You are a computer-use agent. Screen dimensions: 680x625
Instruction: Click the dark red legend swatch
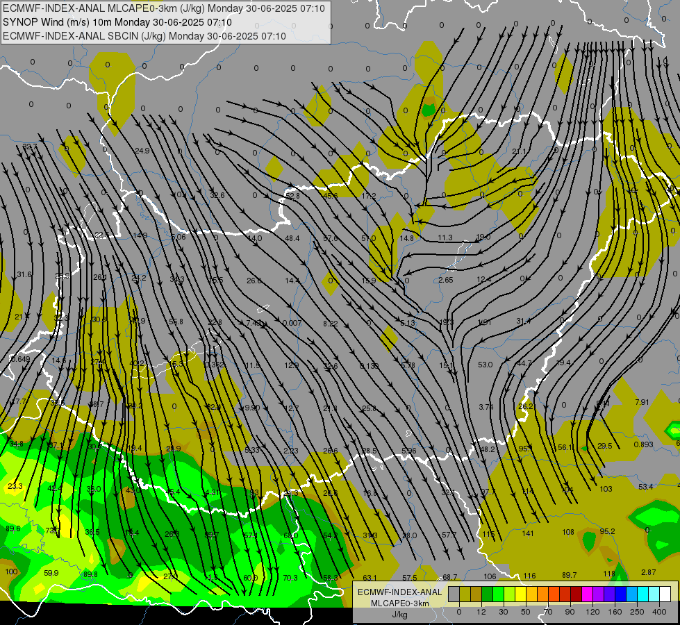(577, 594)
